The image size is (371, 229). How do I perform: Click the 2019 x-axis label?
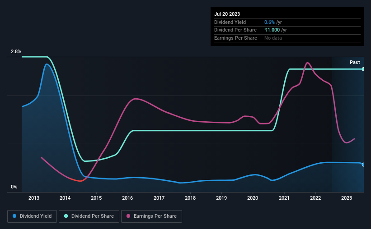(221, 198)
